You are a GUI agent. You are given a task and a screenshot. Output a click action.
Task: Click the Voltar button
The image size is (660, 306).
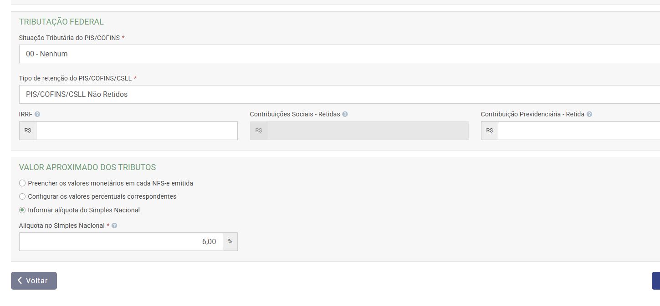[34, 281]
